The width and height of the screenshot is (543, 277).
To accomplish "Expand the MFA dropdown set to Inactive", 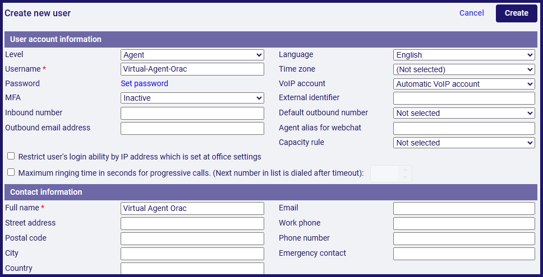I will click(x=192, y=98).
